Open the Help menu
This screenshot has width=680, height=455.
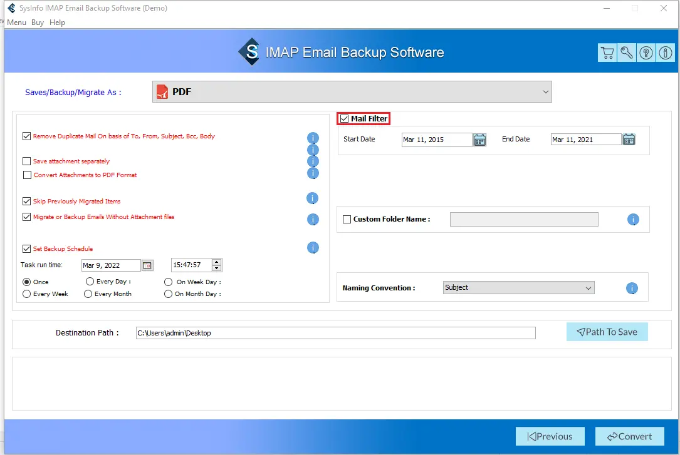coord(57,23)
